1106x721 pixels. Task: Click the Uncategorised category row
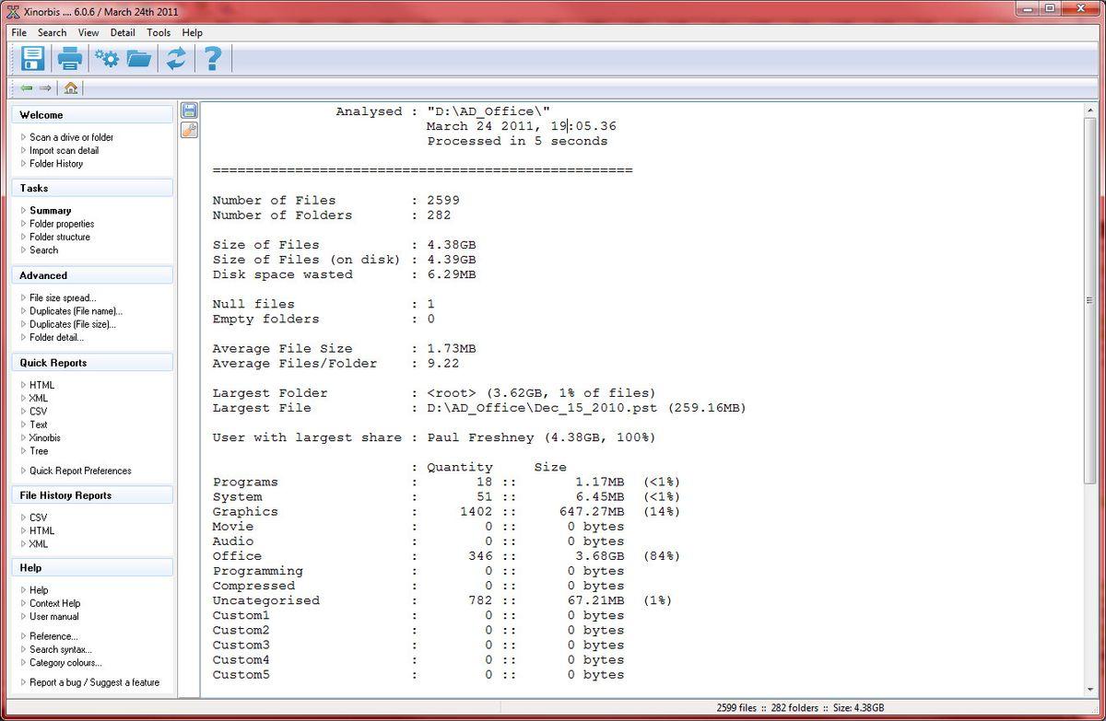[442, 600]
